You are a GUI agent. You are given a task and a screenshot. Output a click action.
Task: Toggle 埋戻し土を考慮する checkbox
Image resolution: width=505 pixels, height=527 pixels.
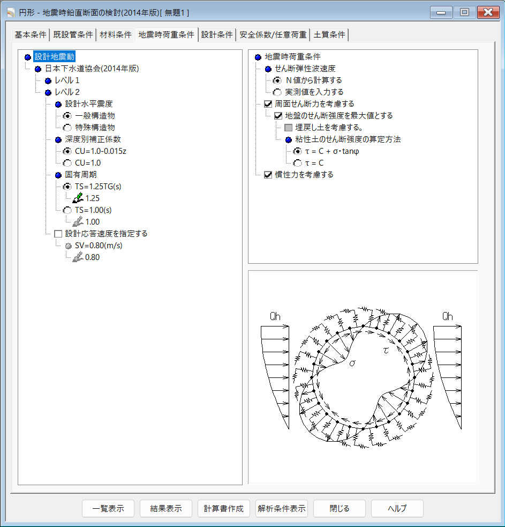tap(289, 128)
